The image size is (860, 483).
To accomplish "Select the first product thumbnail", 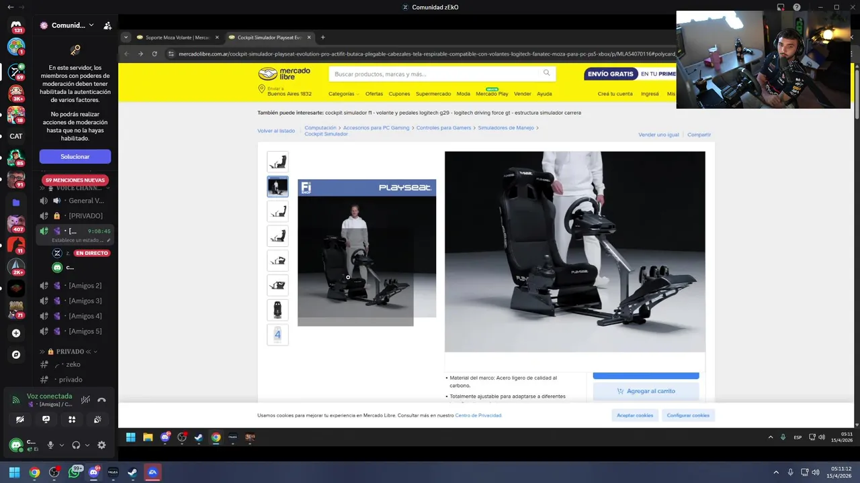I will (x=277, y=162).
